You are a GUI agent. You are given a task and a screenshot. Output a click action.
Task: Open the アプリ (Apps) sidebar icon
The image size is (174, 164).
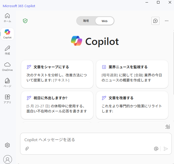pyautogui.click(x=7, y=99)
